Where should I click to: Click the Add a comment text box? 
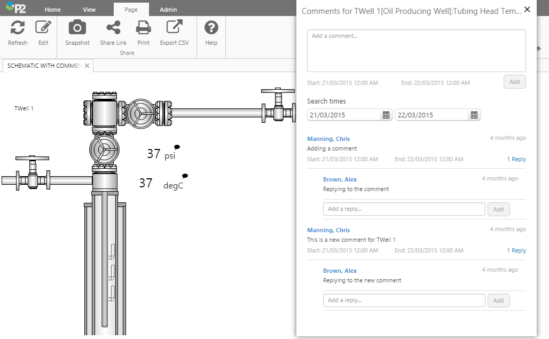[416, 50]
